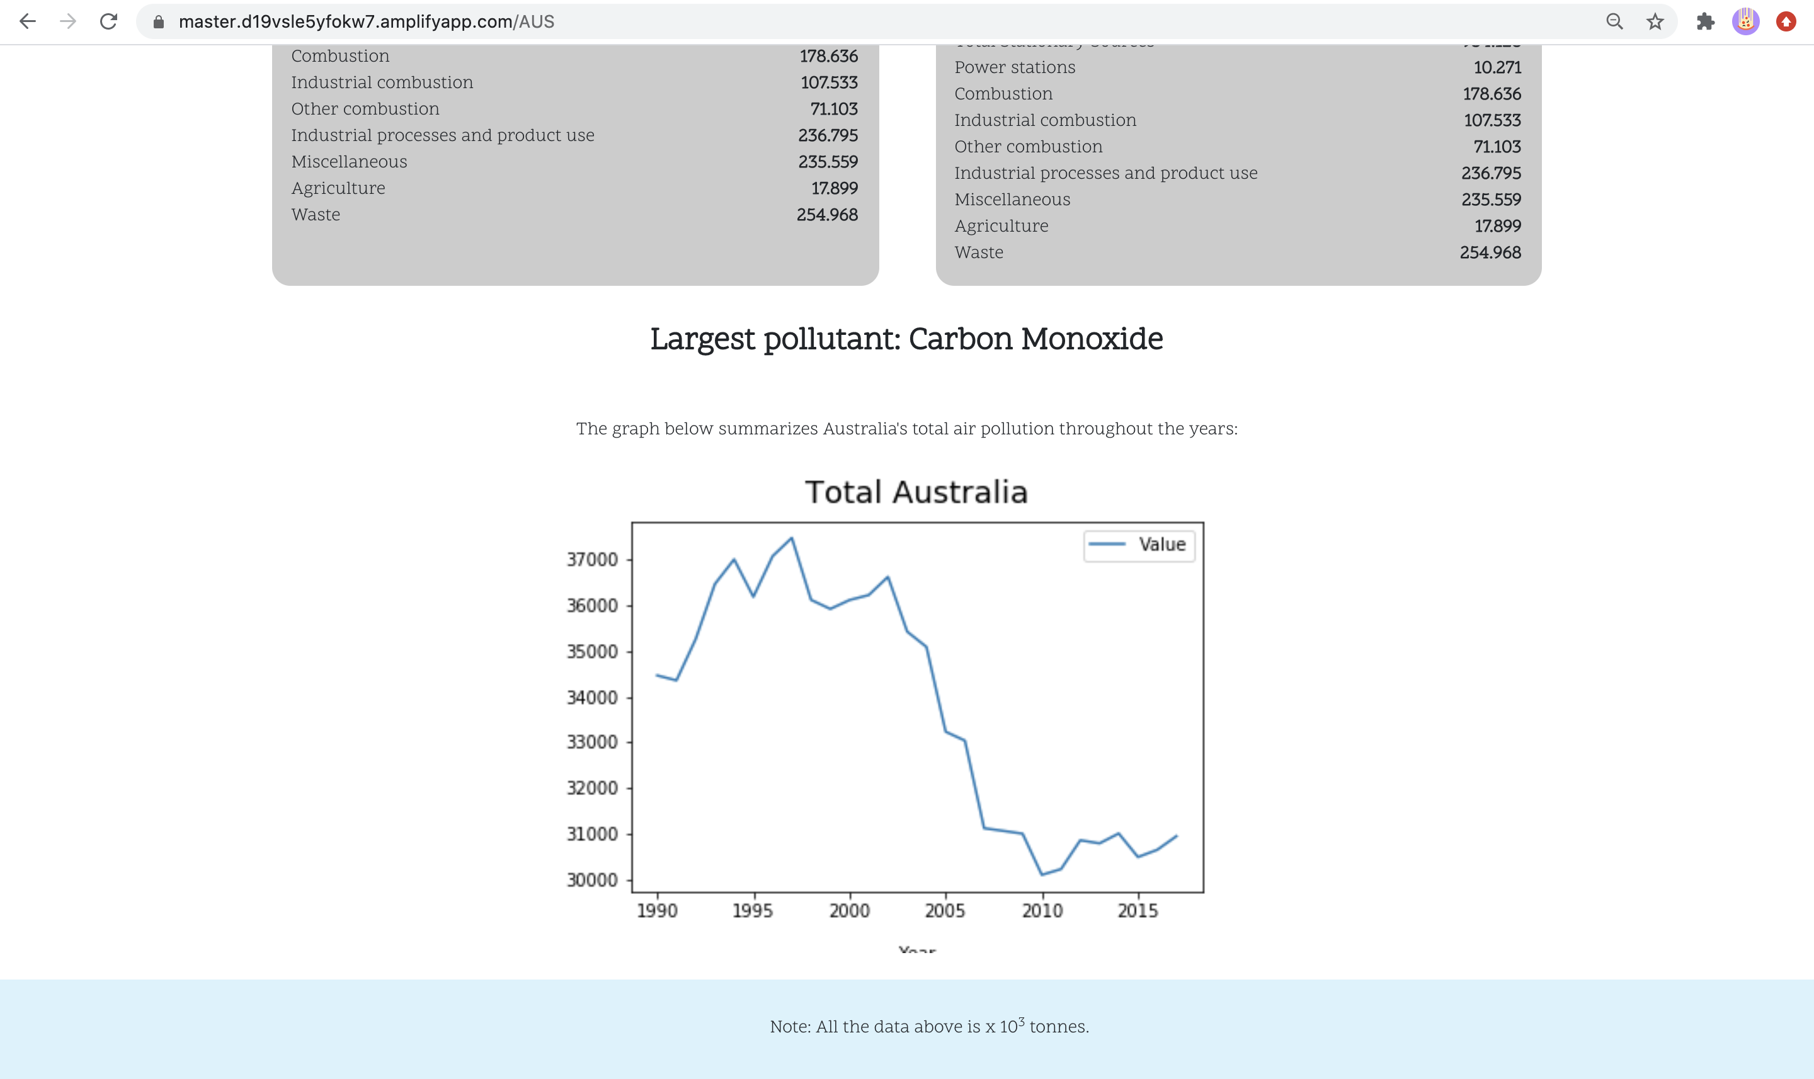Open the user profile avatar
Image resolution: width=1814 pixels, height=1079 pixels.
[x=1745, y=22]
